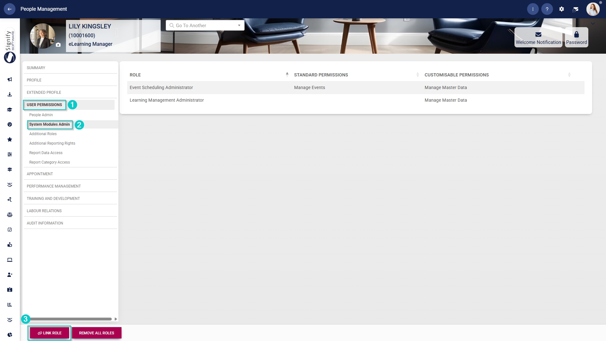Open the settings gear icon

point(561,9)
